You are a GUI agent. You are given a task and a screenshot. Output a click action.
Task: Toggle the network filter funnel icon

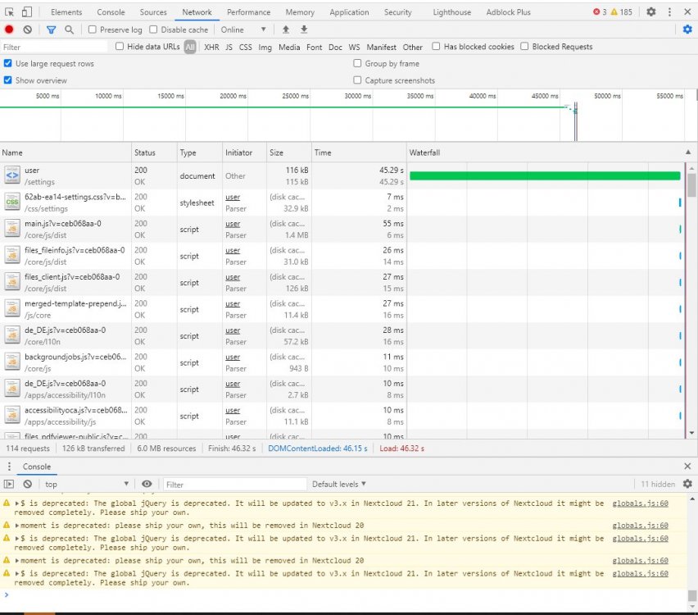click(51, 30)
